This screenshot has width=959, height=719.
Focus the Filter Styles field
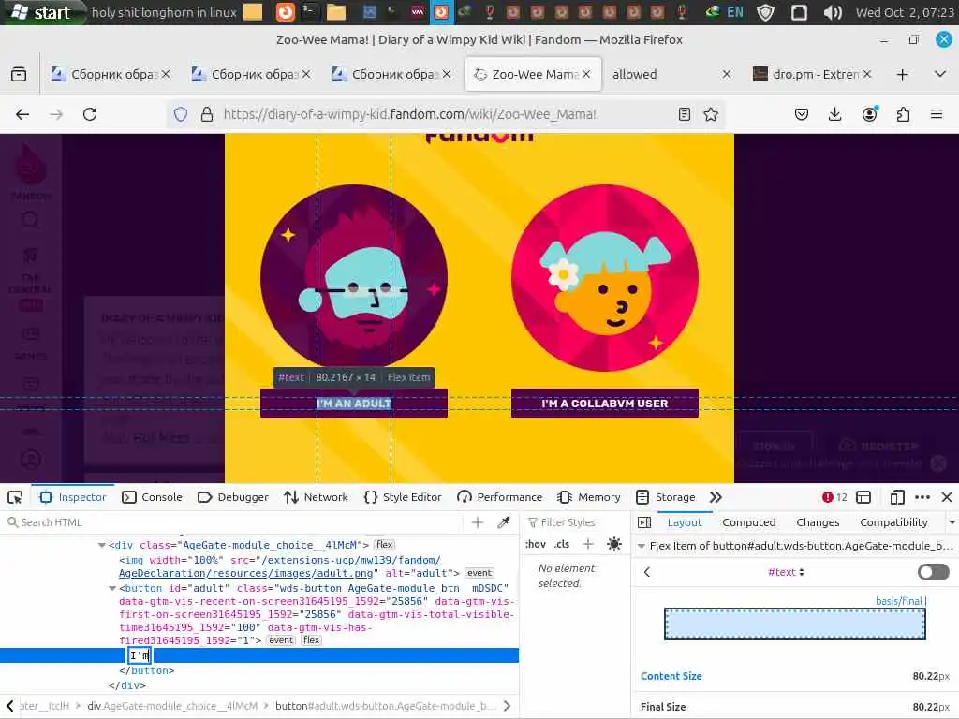[x=575, y=522]
